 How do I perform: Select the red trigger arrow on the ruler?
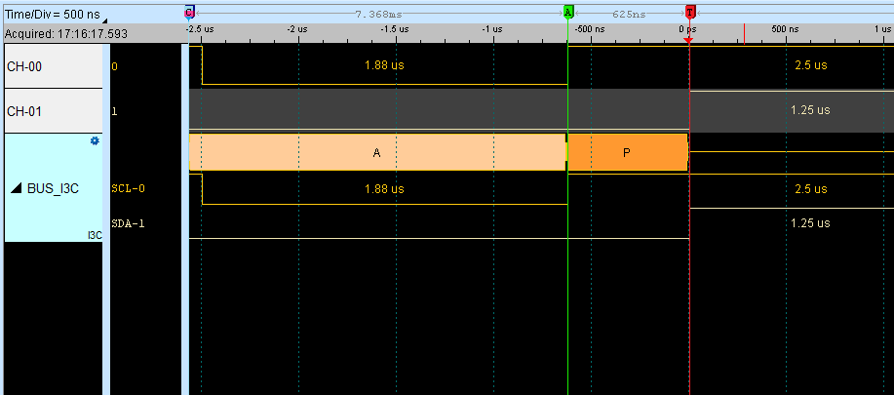coord(687,40)
